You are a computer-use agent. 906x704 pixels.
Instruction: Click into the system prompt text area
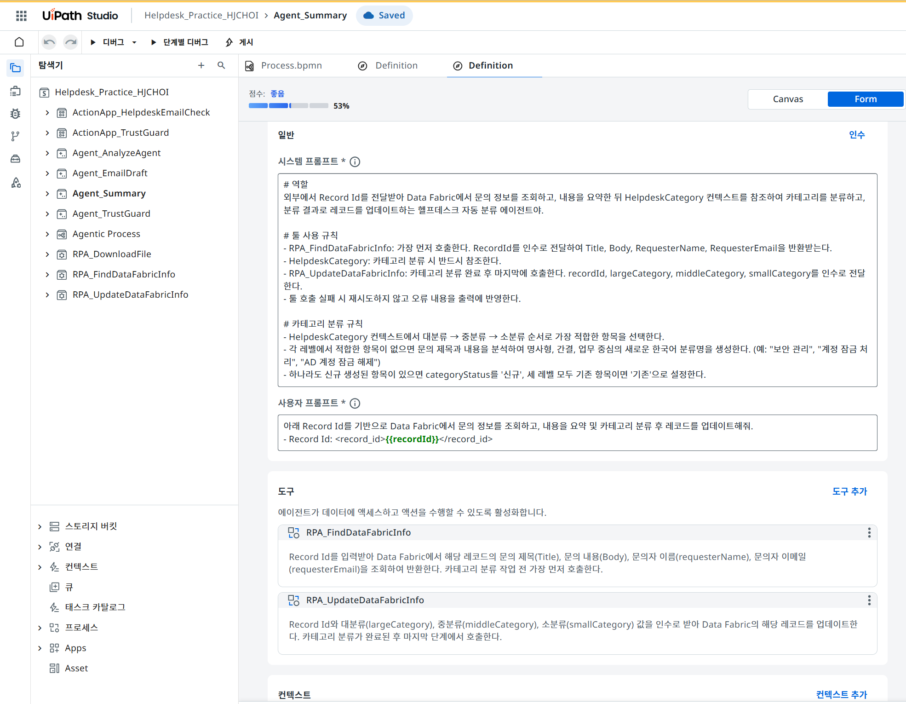point(577,280)
